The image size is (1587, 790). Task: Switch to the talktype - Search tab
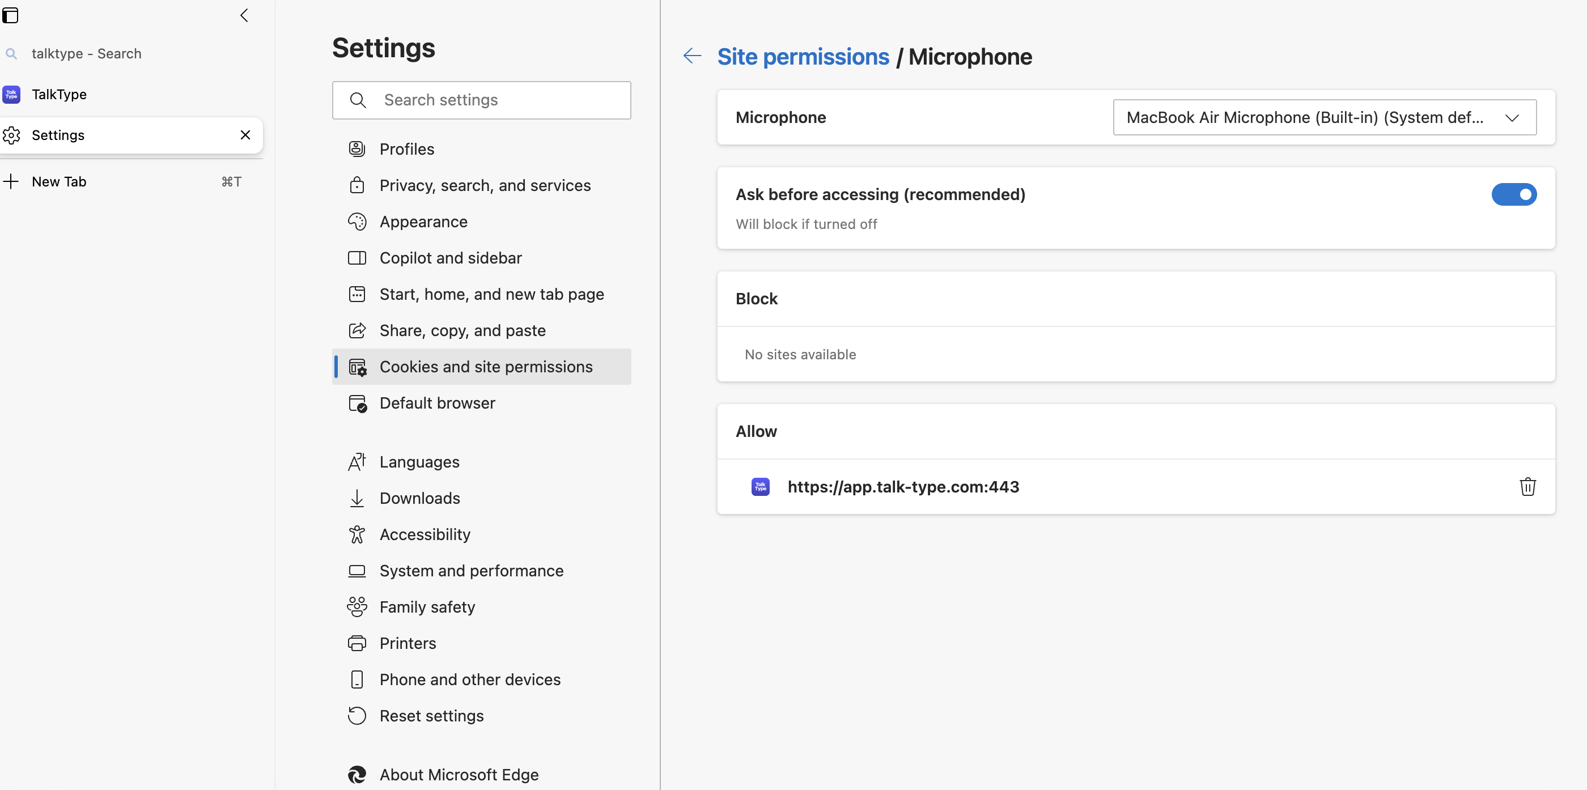tap(131, 54)
